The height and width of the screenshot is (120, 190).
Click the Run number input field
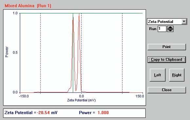[x=162, y=29]
